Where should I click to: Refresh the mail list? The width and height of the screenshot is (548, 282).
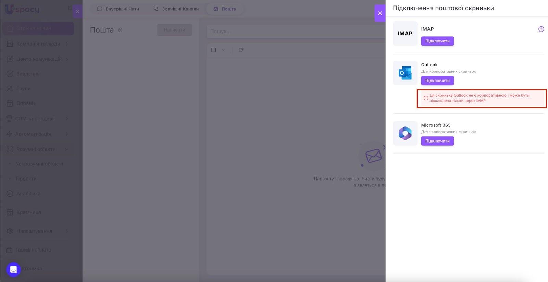pos(241,50)
